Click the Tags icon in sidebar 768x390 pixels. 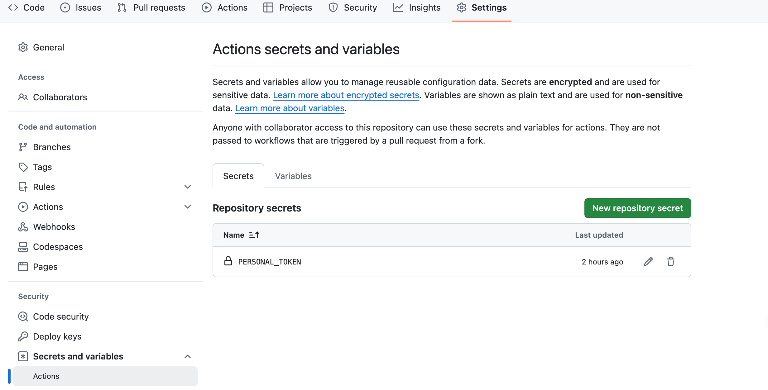[x=23, y=167]
